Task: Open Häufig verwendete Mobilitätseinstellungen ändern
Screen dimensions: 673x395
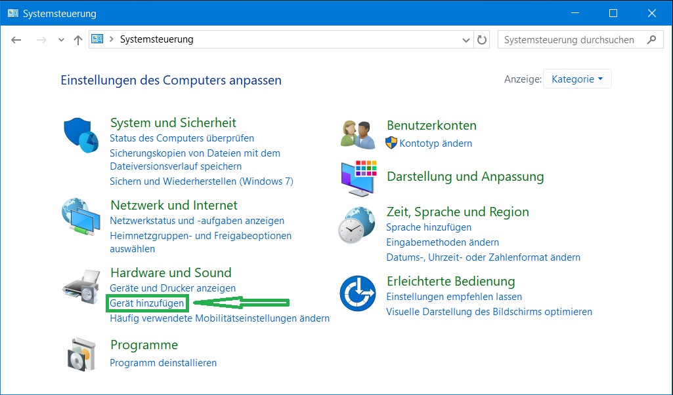Action: (x=220, y=318)
